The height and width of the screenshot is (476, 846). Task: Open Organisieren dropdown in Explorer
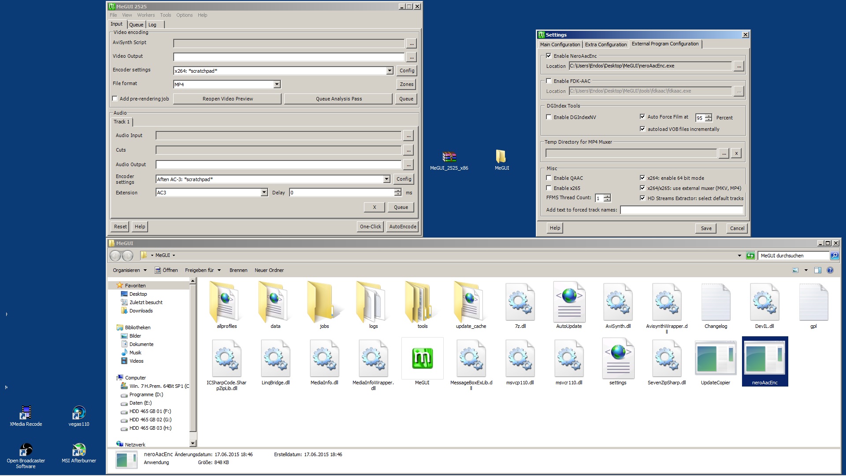tap(130, 270)
